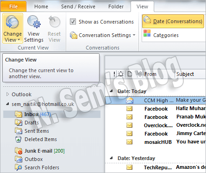The width and height of the screenshot is (206, 173).
Task: Click the Junk E-mail folder icon
Action: point(19,151)
